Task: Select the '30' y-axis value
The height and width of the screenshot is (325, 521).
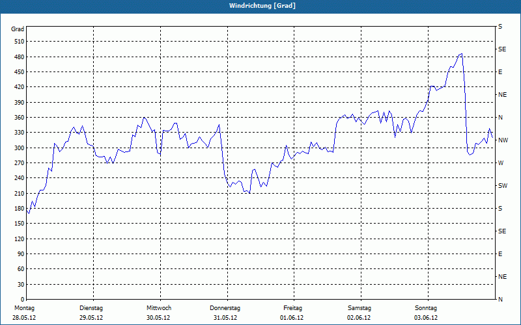Action: (21, 285)
